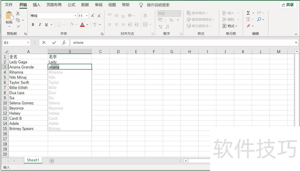Switch to the Insert (插入) tab

coord(36,5)
